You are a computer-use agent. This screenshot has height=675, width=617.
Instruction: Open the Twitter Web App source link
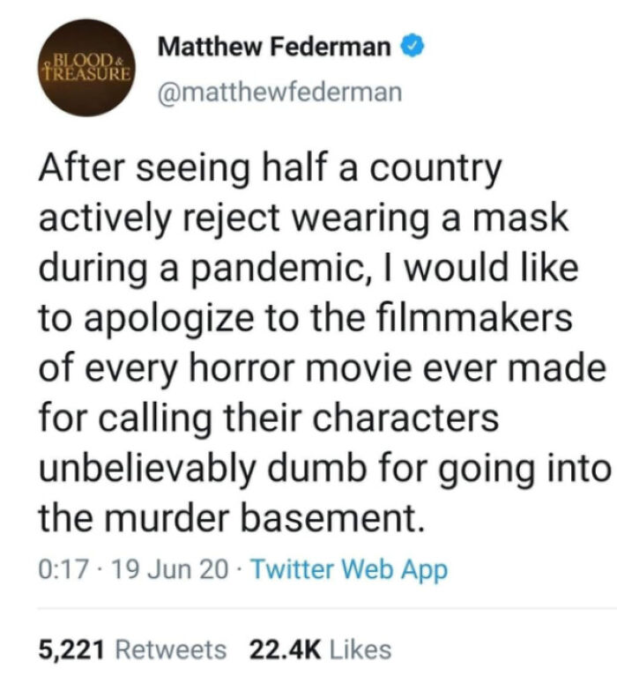pos(349,570)
